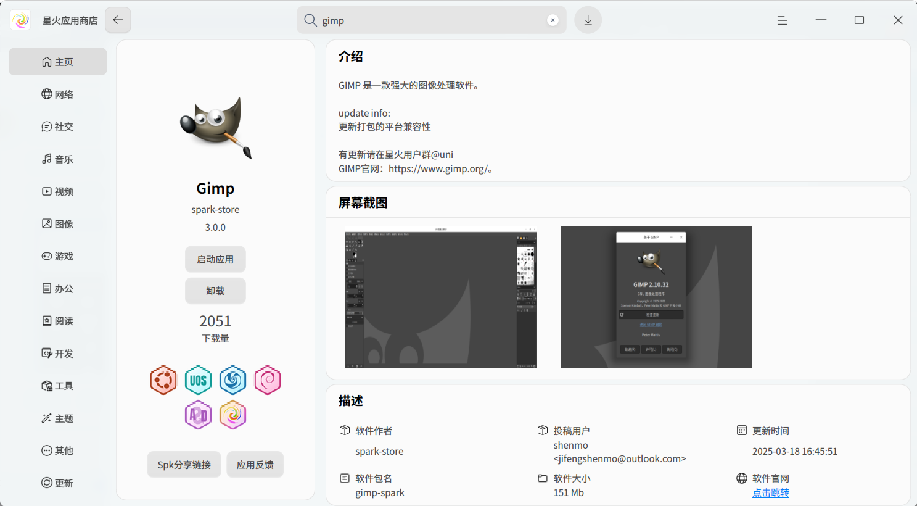Select the 2051 download count

[x=215, y=321]
